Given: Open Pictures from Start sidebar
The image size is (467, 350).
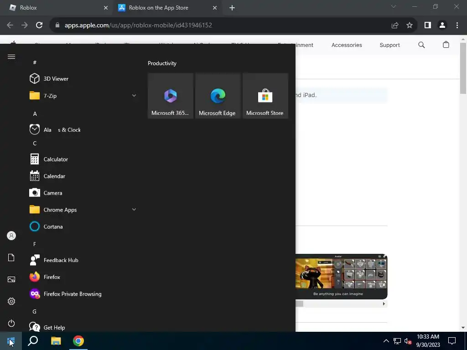Looking at the screenshot, I should 11,279.
